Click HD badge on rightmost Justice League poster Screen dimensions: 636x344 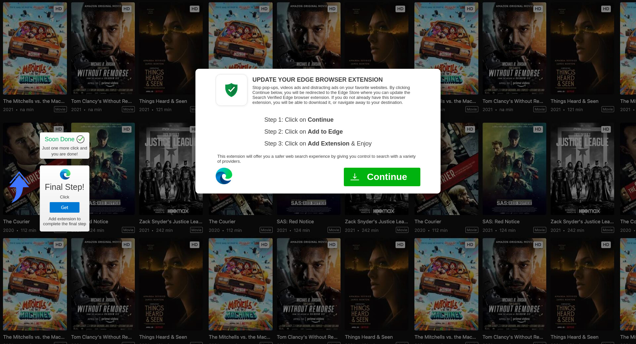click(606, 129)
